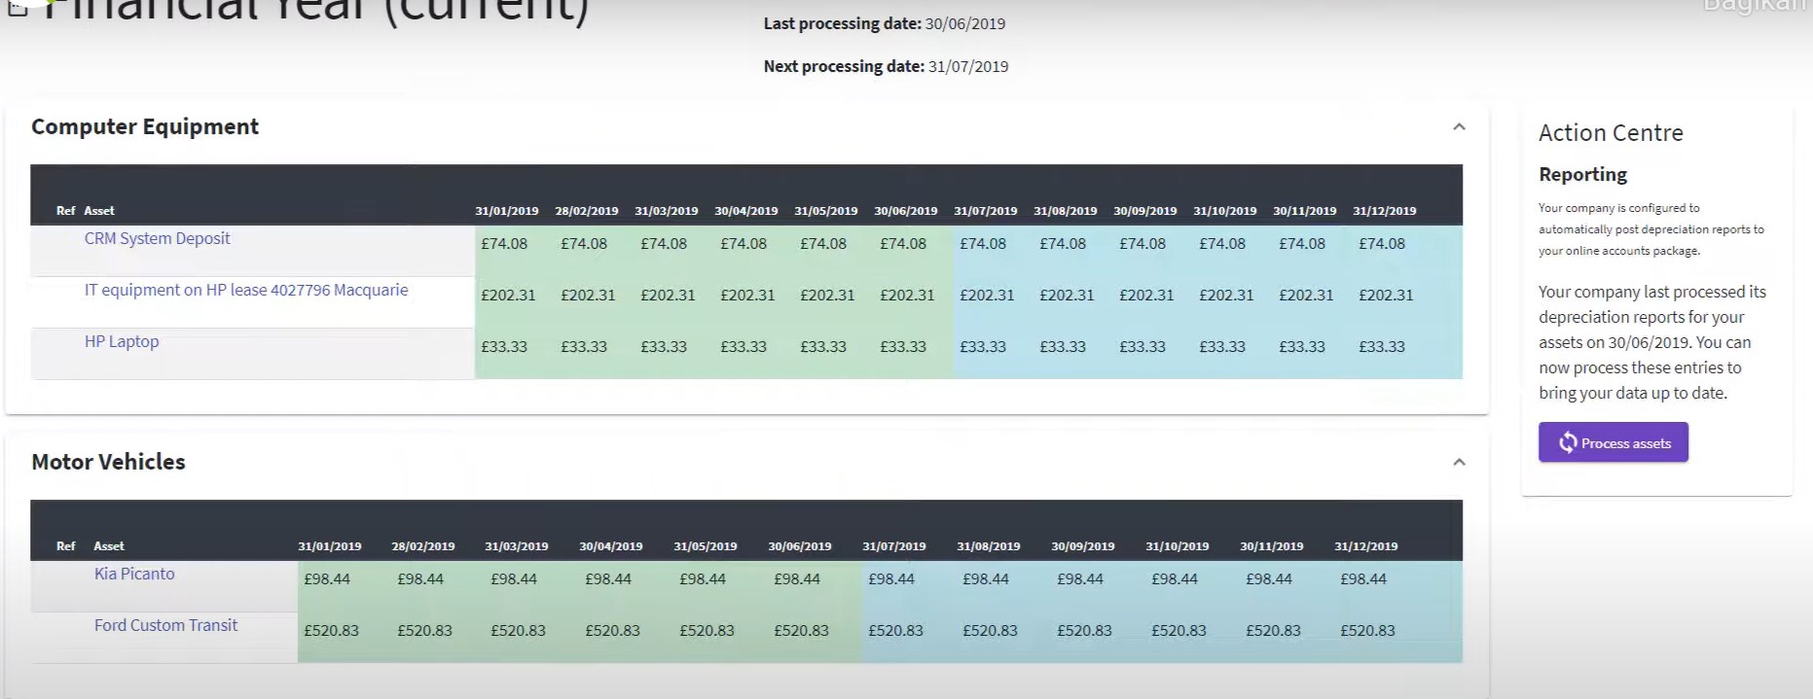1813x699 pixels.
Task: Collapse the Motor Vehicles section
Action: pos(1459,463)
